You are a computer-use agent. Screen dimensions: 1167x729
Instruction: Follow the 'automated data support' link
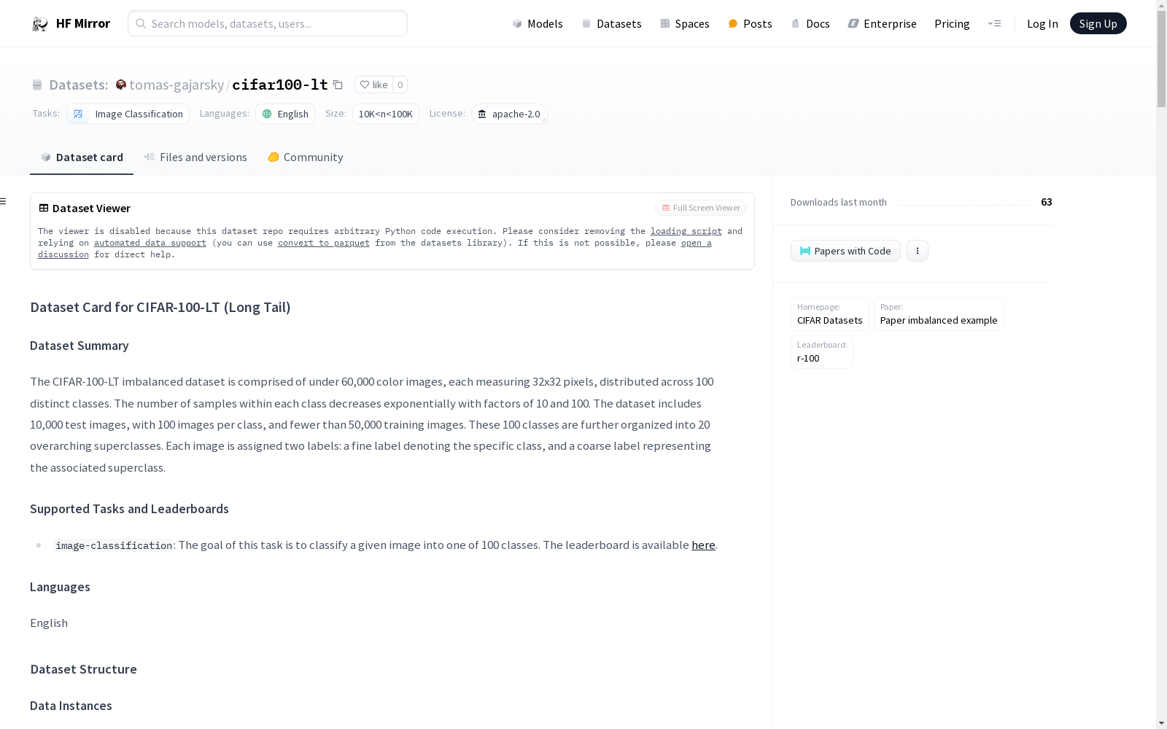click(150, 243)
